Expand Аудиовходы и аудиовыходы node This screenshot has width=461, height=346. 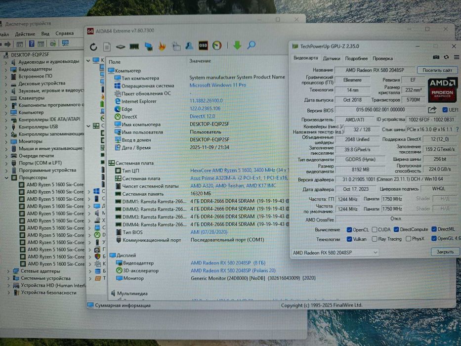[6, 62]
